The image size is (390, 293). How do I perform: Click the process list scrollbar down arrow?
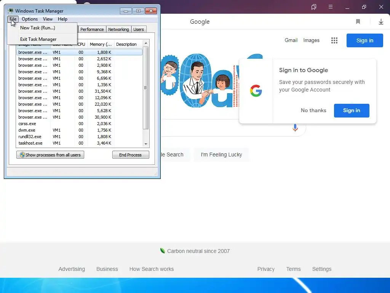pyautogui.click(x=146, y=144)
